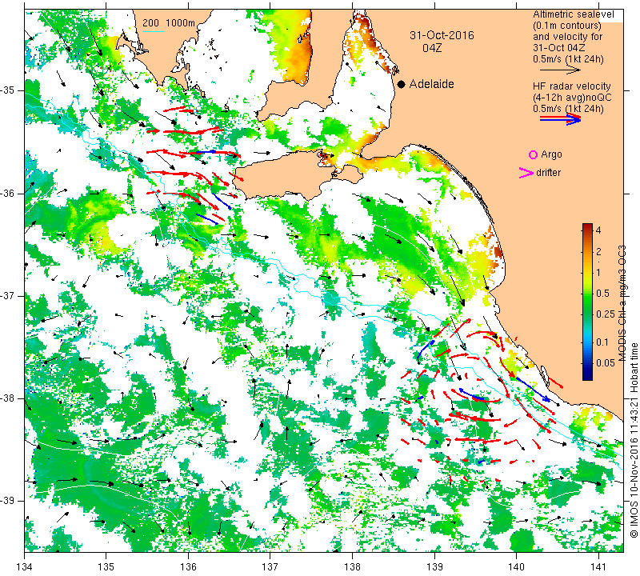Click the color scale bar of chlorophyll

(x=587, y=302)
